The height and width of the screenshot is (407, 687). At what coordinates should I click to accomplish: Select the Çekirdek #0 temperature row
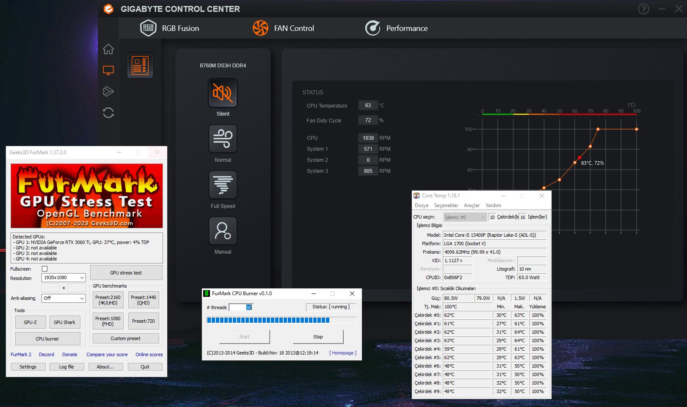pos(480,315)
